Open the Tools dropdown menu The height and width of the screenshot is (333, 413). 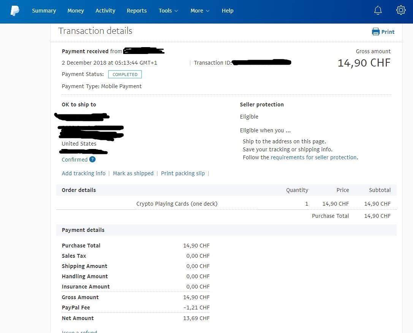[168, 11]
